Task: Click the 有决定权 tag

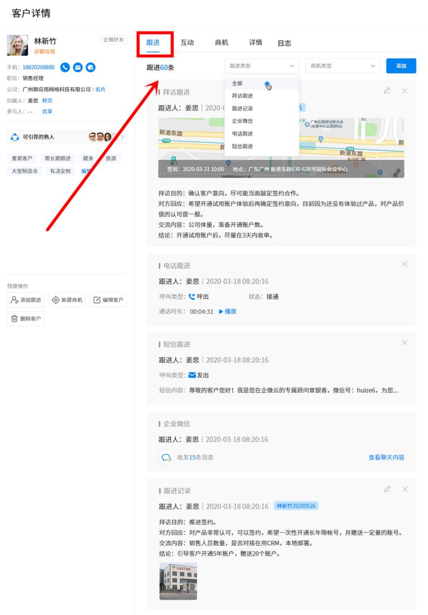Action: [61, 171]
